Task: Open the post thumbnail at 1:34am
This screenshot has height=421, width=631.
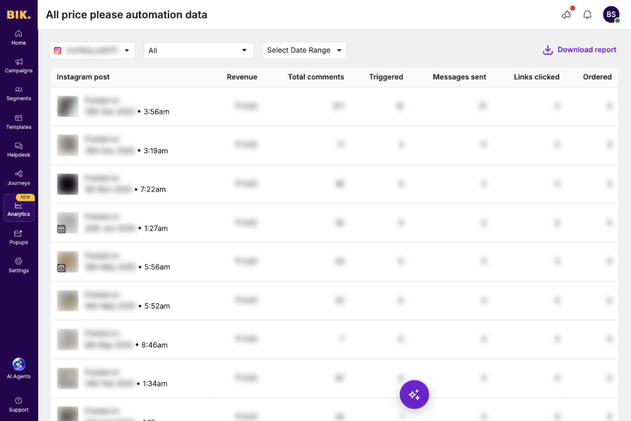Action: pos(68,379)
